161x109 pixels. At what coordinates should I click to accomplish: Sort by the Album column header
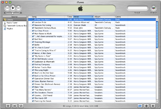(x=104, y=17)
